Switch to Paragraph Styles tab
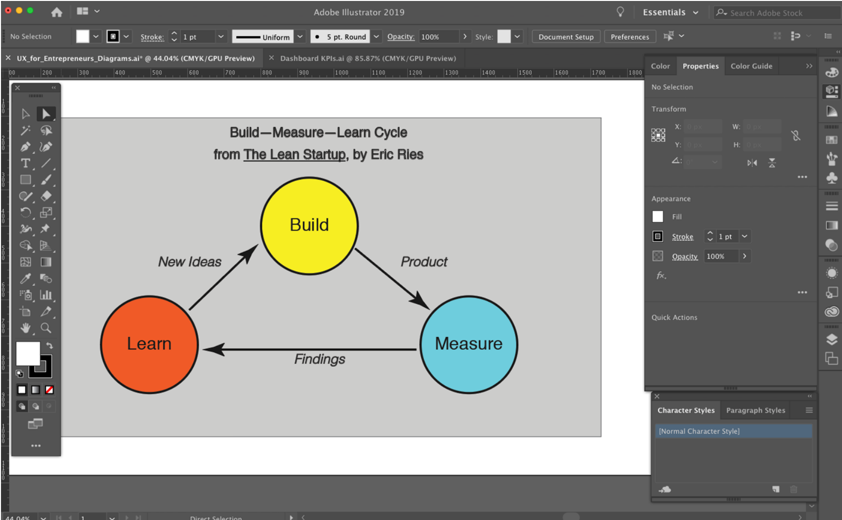Screen dimensions: 842x520 pos(756,411)
